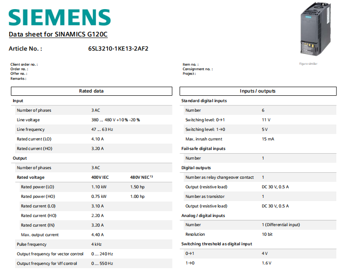Select article number 6SL3210-1KE13-2AF2

[118, 48]
